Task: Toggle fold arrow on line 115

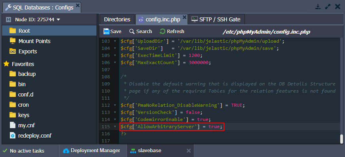Action: 115,127
